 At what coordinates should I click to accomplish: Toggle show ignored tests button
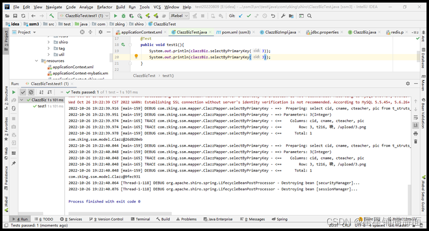pyautogui.click(x=31, y=92)
